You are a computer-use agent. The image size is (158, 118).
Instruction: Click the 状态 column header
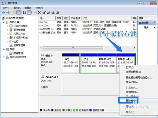(106, 18)
